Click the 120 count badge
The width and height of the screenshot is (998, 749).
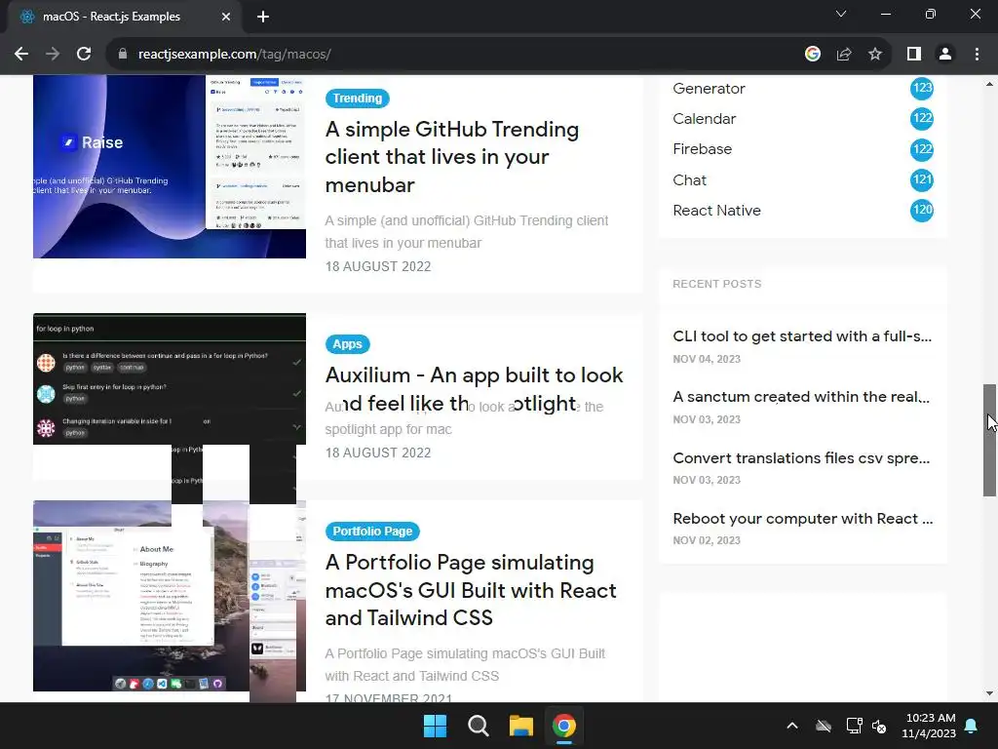(922, 211)
